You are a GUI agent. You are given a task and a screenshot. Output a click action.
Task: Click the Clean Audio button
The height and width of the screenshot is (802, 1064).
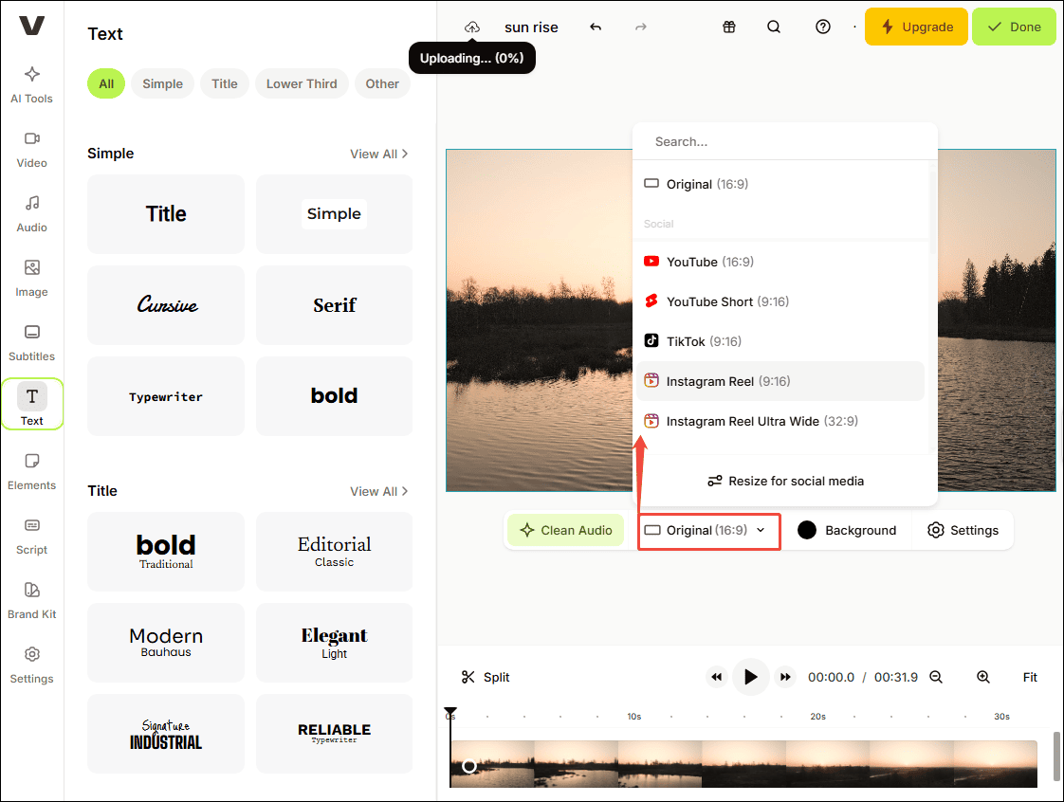pos(566,531)
